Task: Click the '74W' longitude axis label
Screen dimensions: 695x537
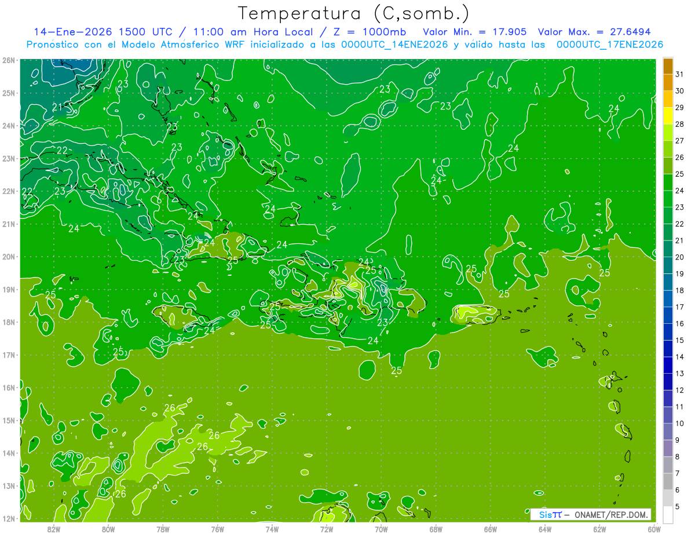Action: point(272,528)
